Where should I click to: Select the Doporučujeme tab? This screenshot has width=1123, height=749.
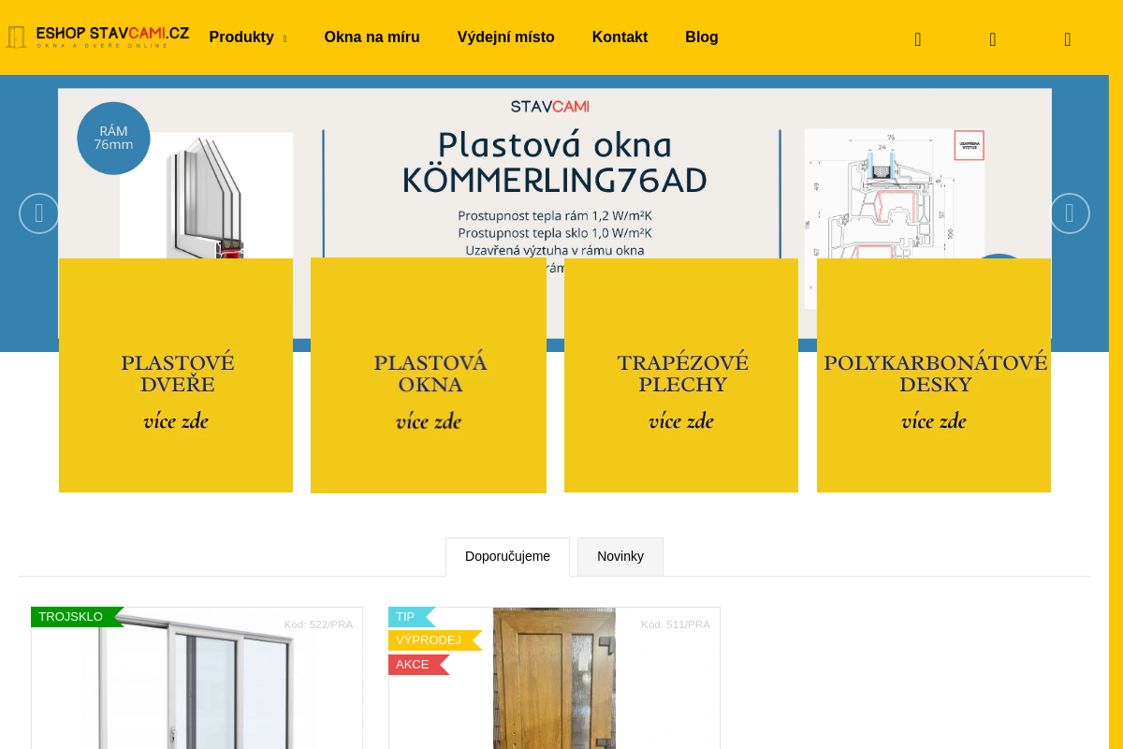[x=507, y=556]
